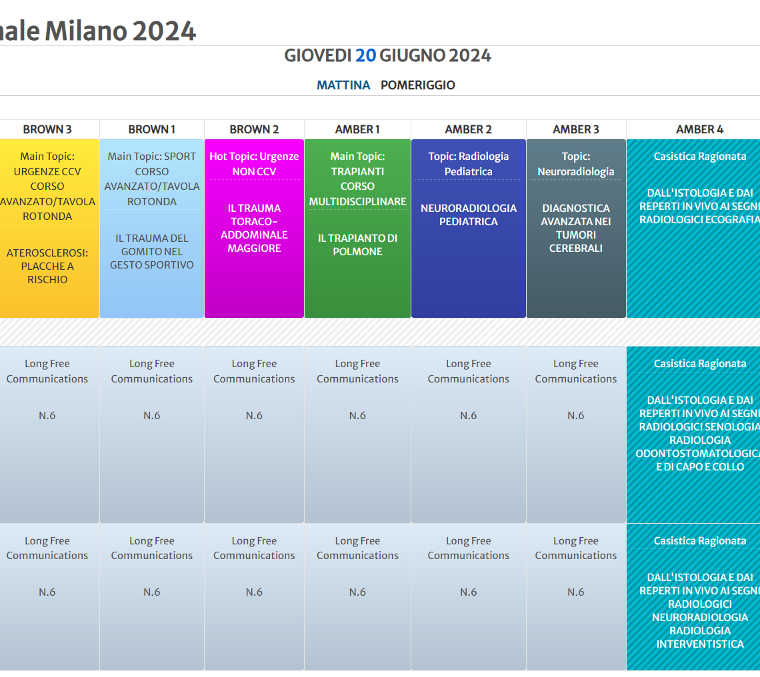This screenshot has width=760, height=677.
Task: Switch to the MATTINA tab
Action: 343,85
